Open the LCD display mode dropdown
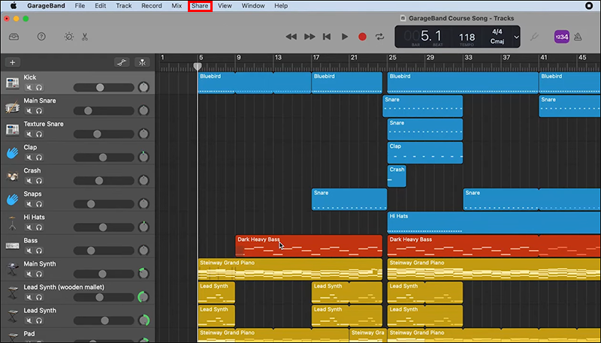 point(516,37)
